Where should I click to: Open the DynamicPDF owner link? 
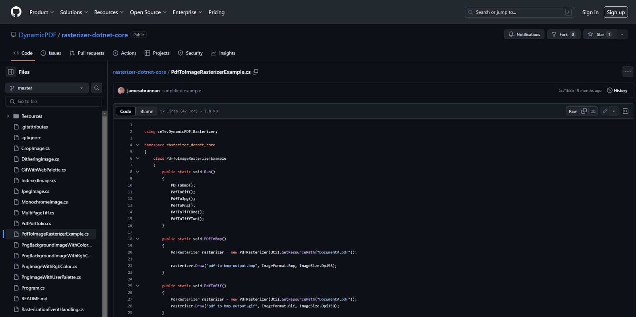click(37, 35)
